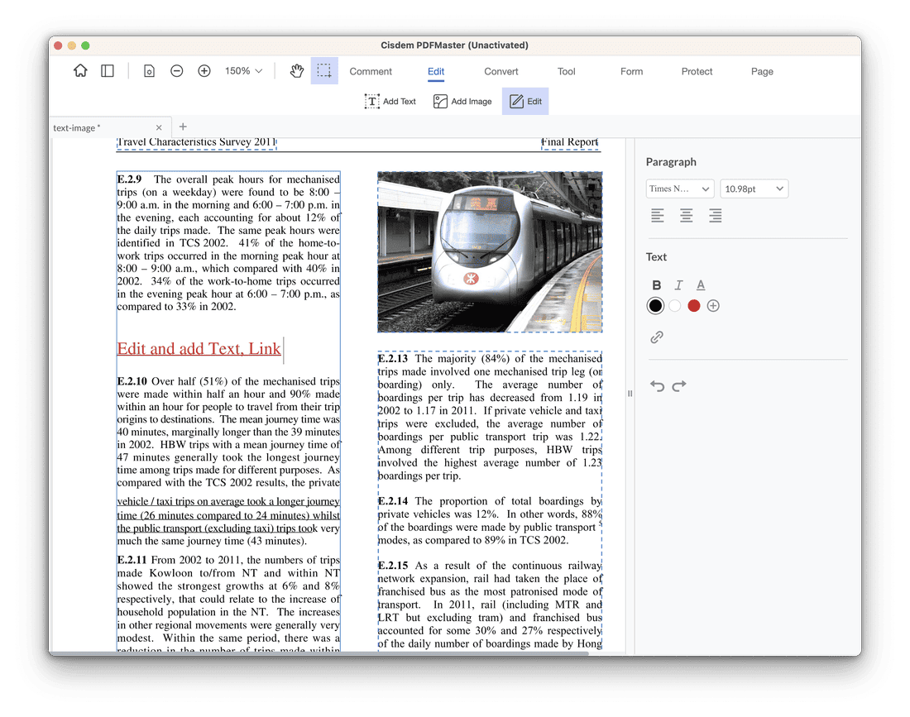Toggle the sidebar panel icon
The image size is (910, 717).
point(108,71)
